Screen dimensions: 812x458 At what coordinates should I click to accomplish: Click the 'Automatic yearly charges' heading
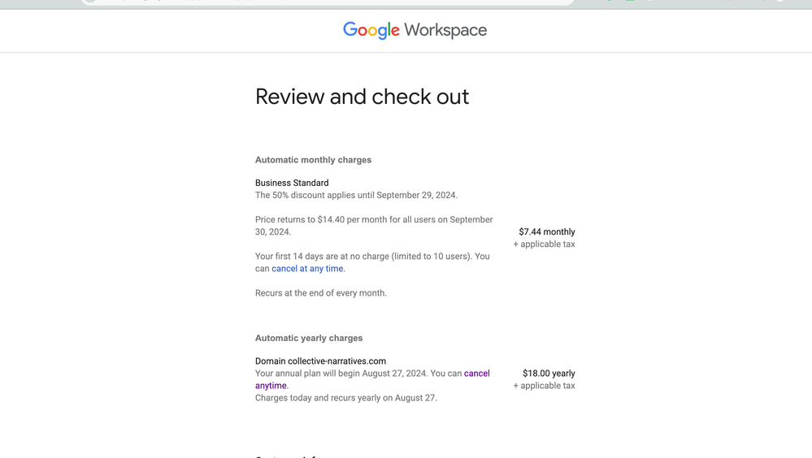click(x=309, y=338)
